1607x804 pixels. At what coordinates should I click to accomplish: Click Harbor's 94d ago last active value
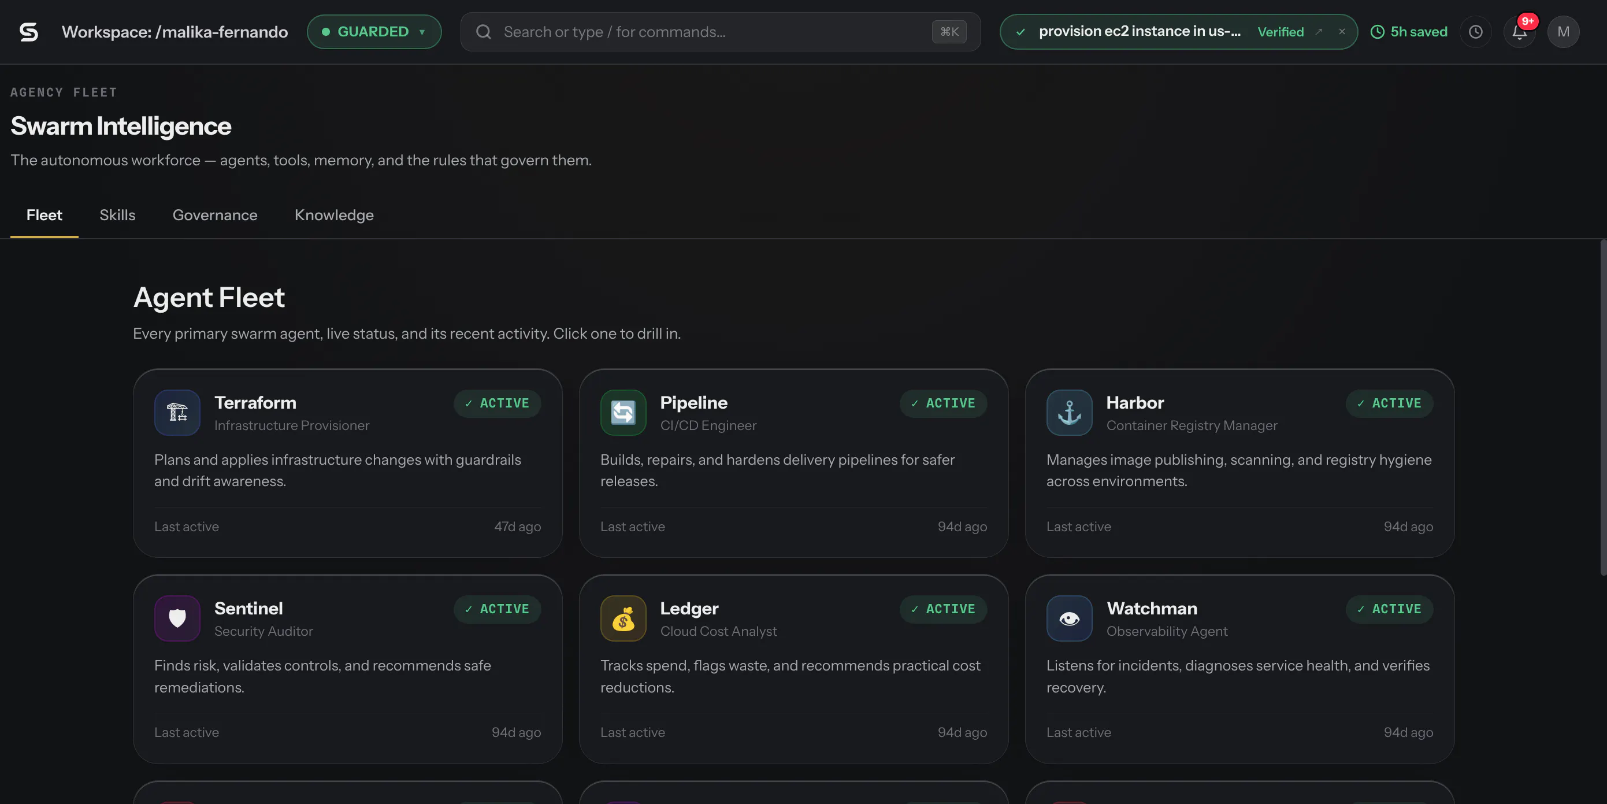tap(1409, 526)
